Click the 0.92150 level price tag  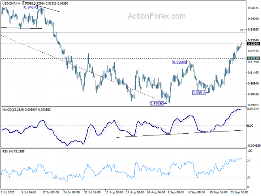pos(253,58)
